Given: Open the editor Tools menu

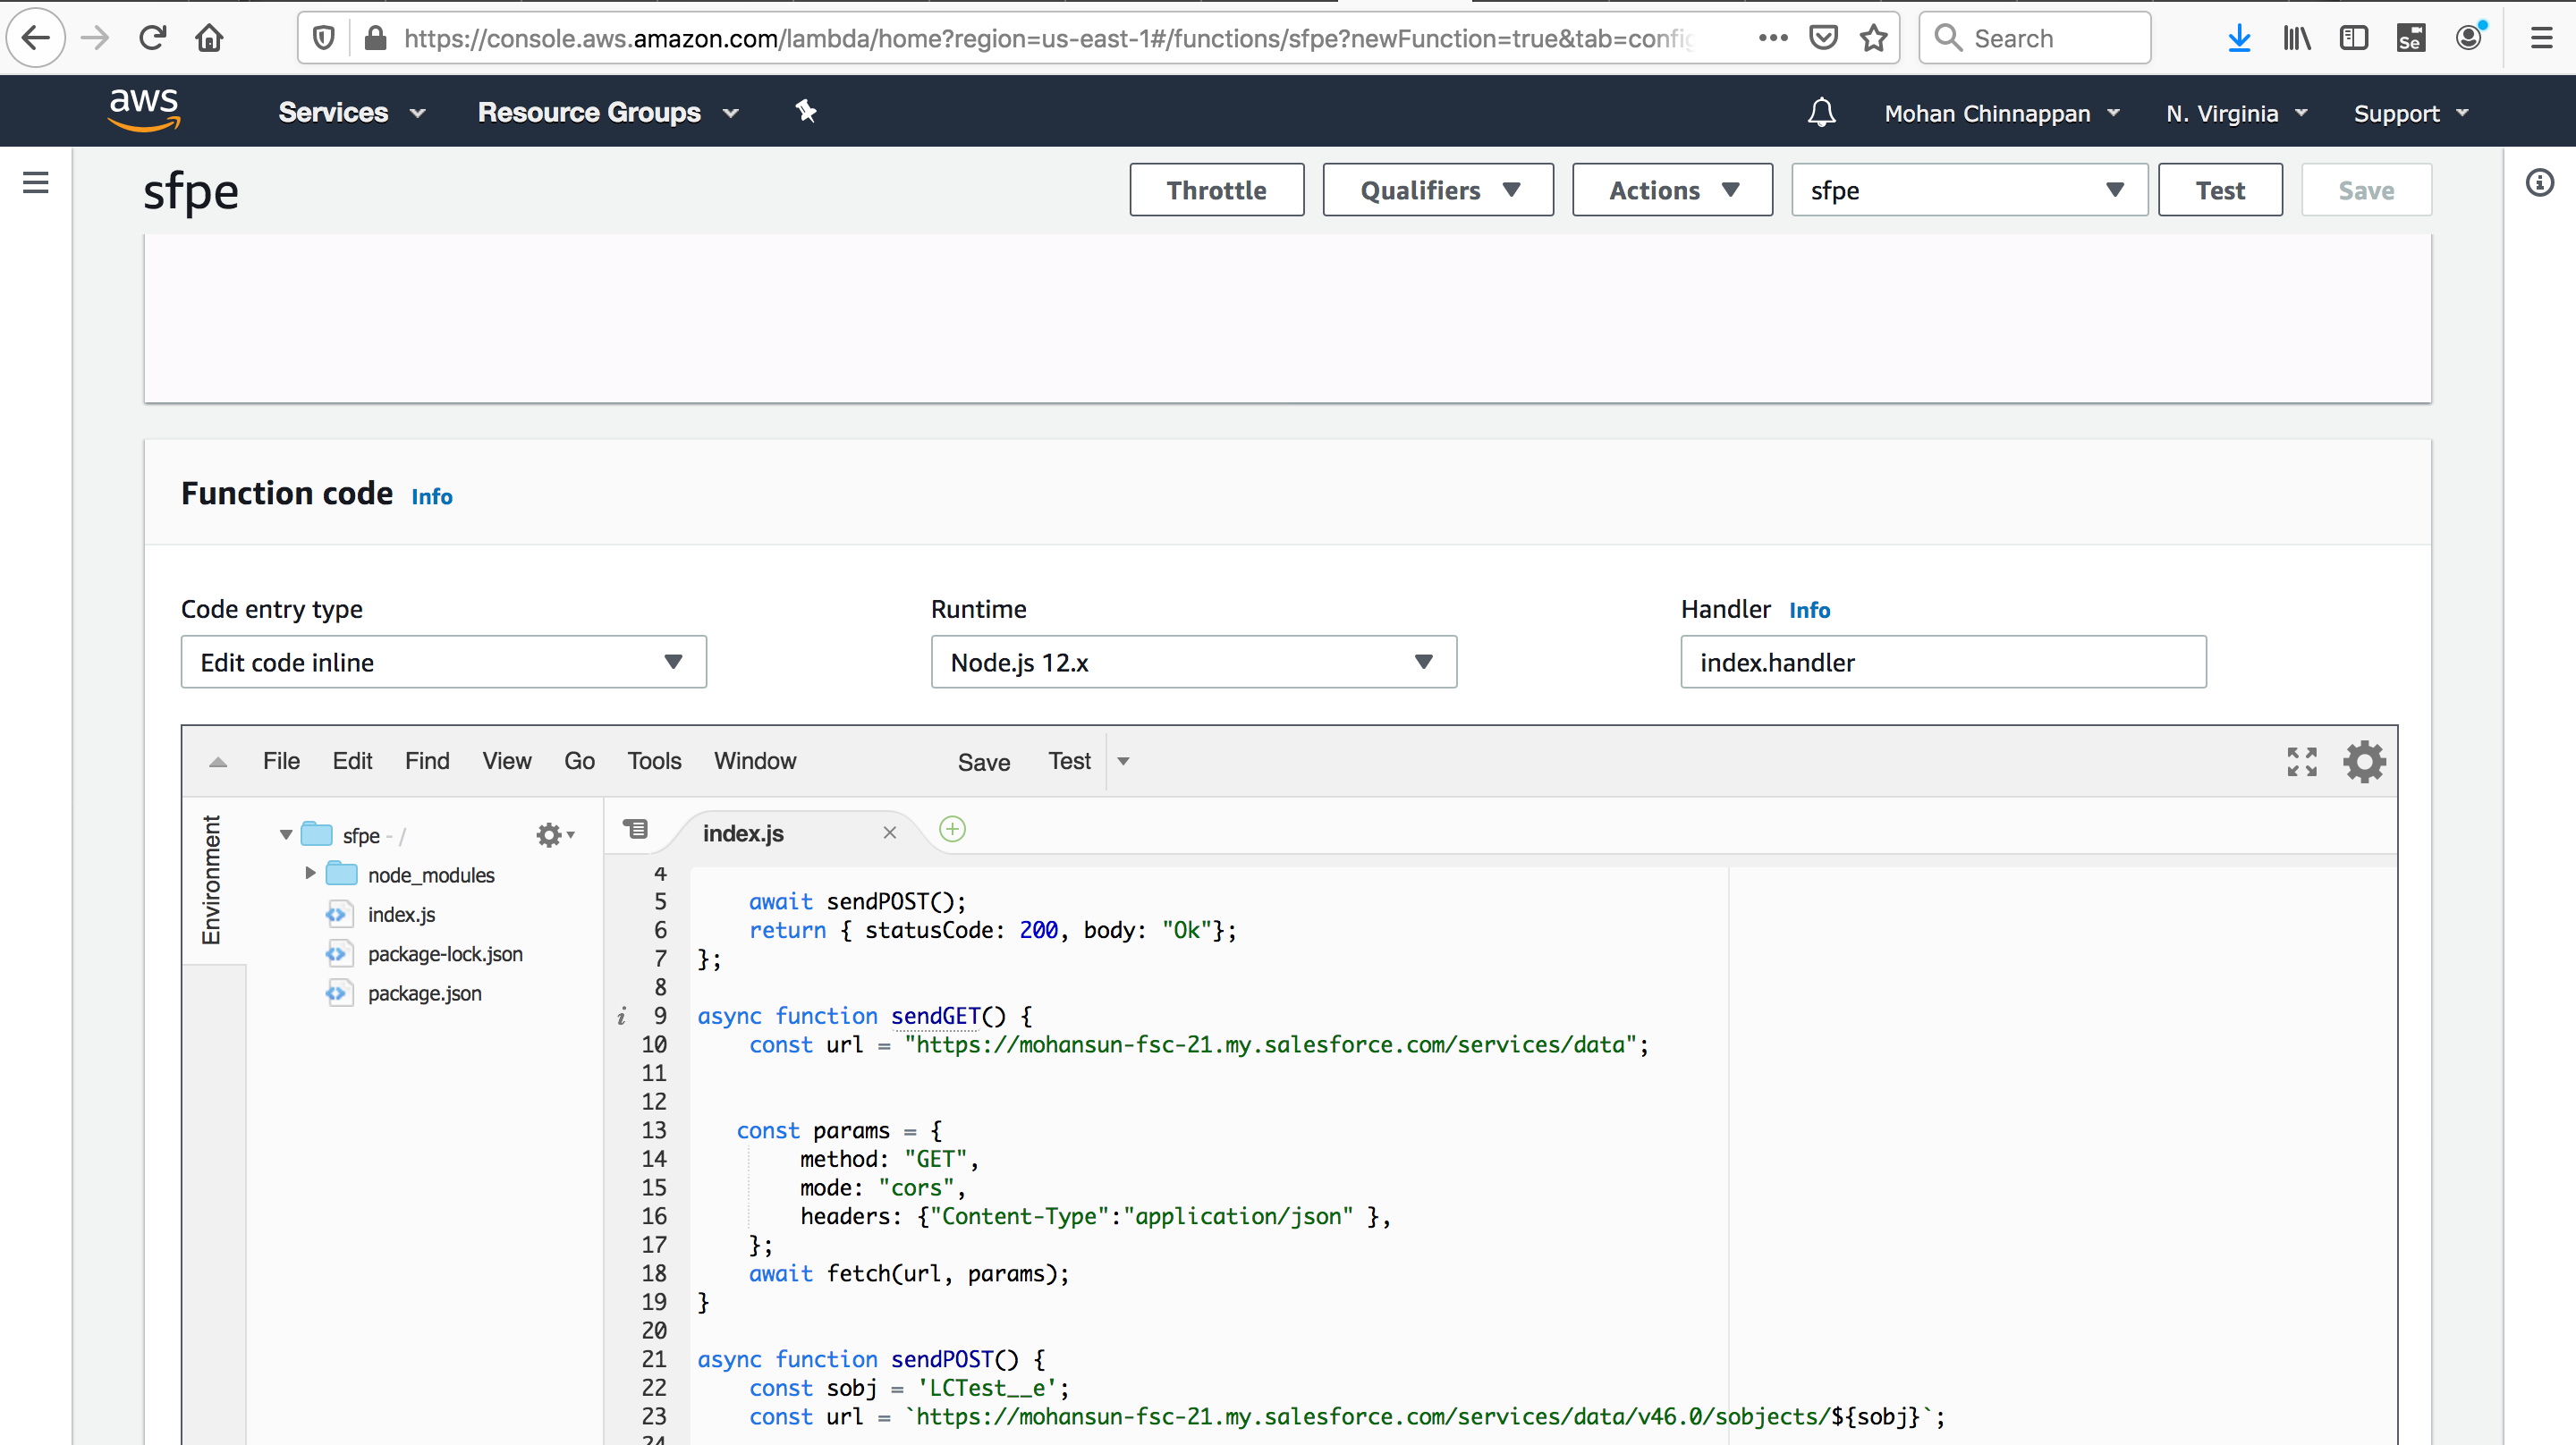Looking at the screenshot, I should click(x=654, y=761).
